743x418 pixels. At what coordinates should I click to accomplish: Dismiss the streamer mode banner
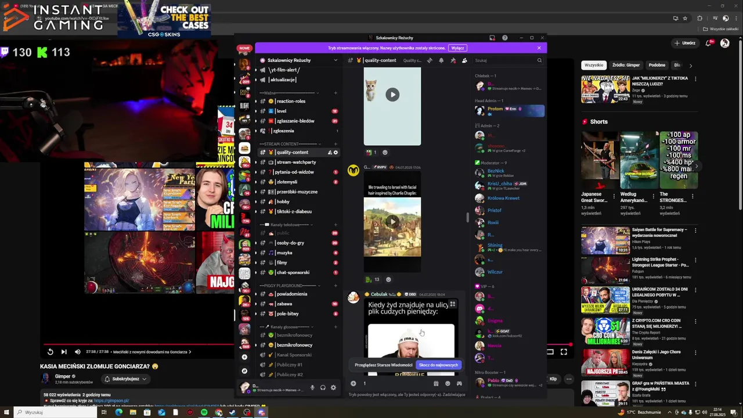point(539,48)
